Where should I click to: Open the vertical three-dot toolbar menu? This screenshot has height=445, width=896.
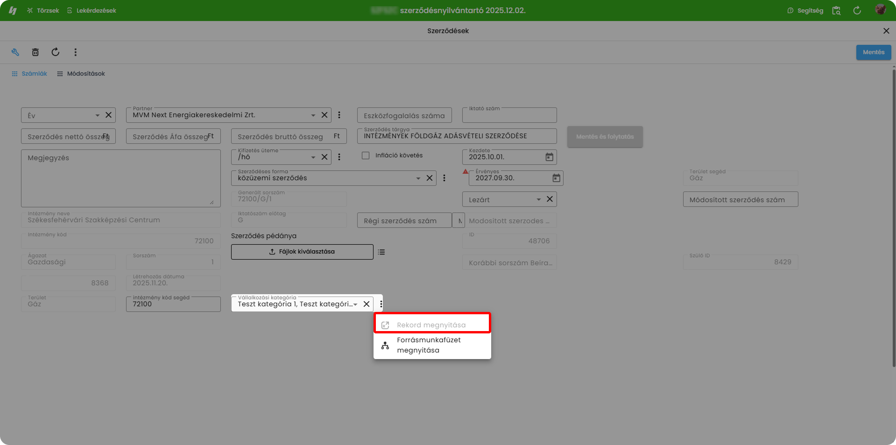click(x=75, y=52)
